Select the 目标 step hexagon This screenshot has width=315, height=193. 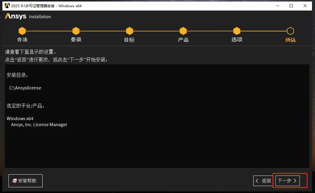pyautogui.click(x=130, y=31)
